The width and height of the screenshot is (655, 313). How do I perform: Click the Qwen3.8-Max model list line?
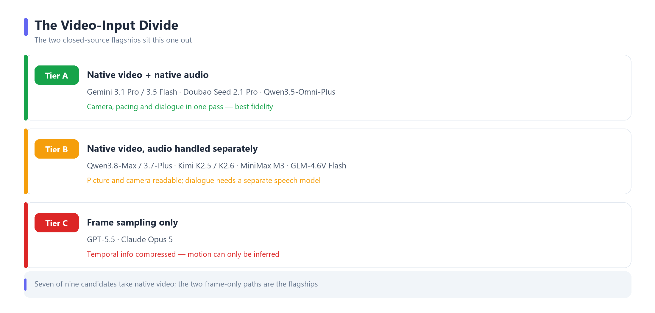pyautogui.click(x=216, y=166)
